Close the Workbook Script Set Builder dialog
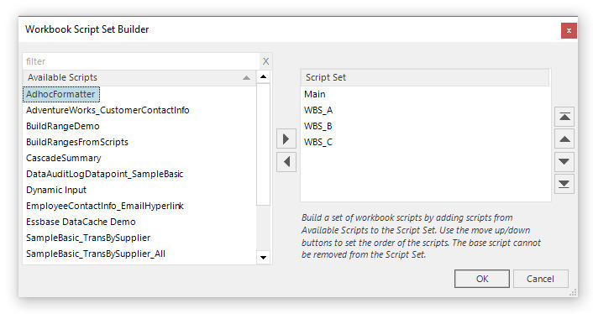Image resolution: width=593 pixels, height=314 pixels. 569,30
